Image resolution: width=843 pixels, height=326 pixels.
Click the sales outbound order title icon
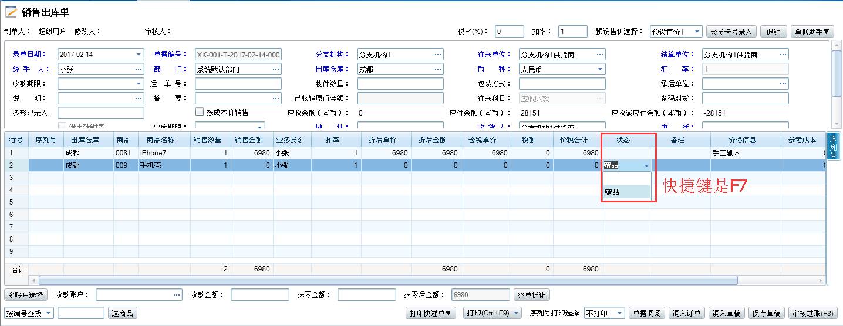(x=11, y=12)
